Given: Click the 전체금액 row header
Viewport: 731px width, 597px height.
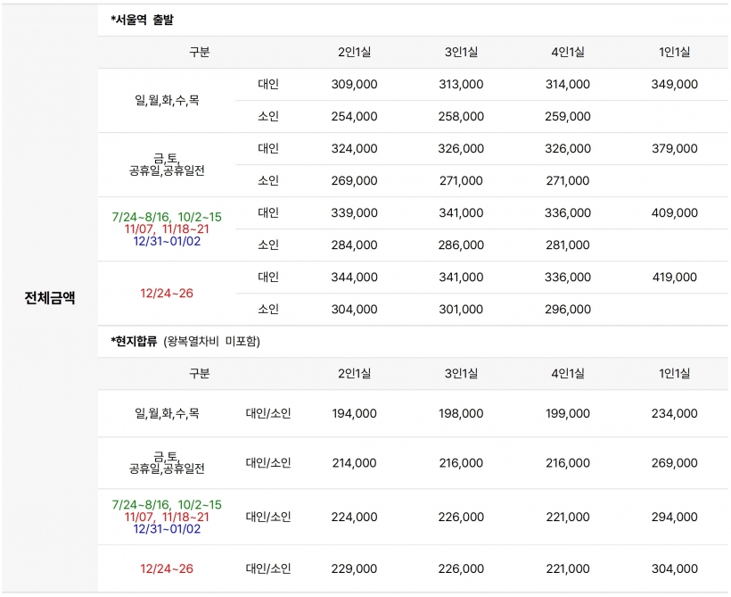Looking at the screenshot, I should tap(50, 298).
